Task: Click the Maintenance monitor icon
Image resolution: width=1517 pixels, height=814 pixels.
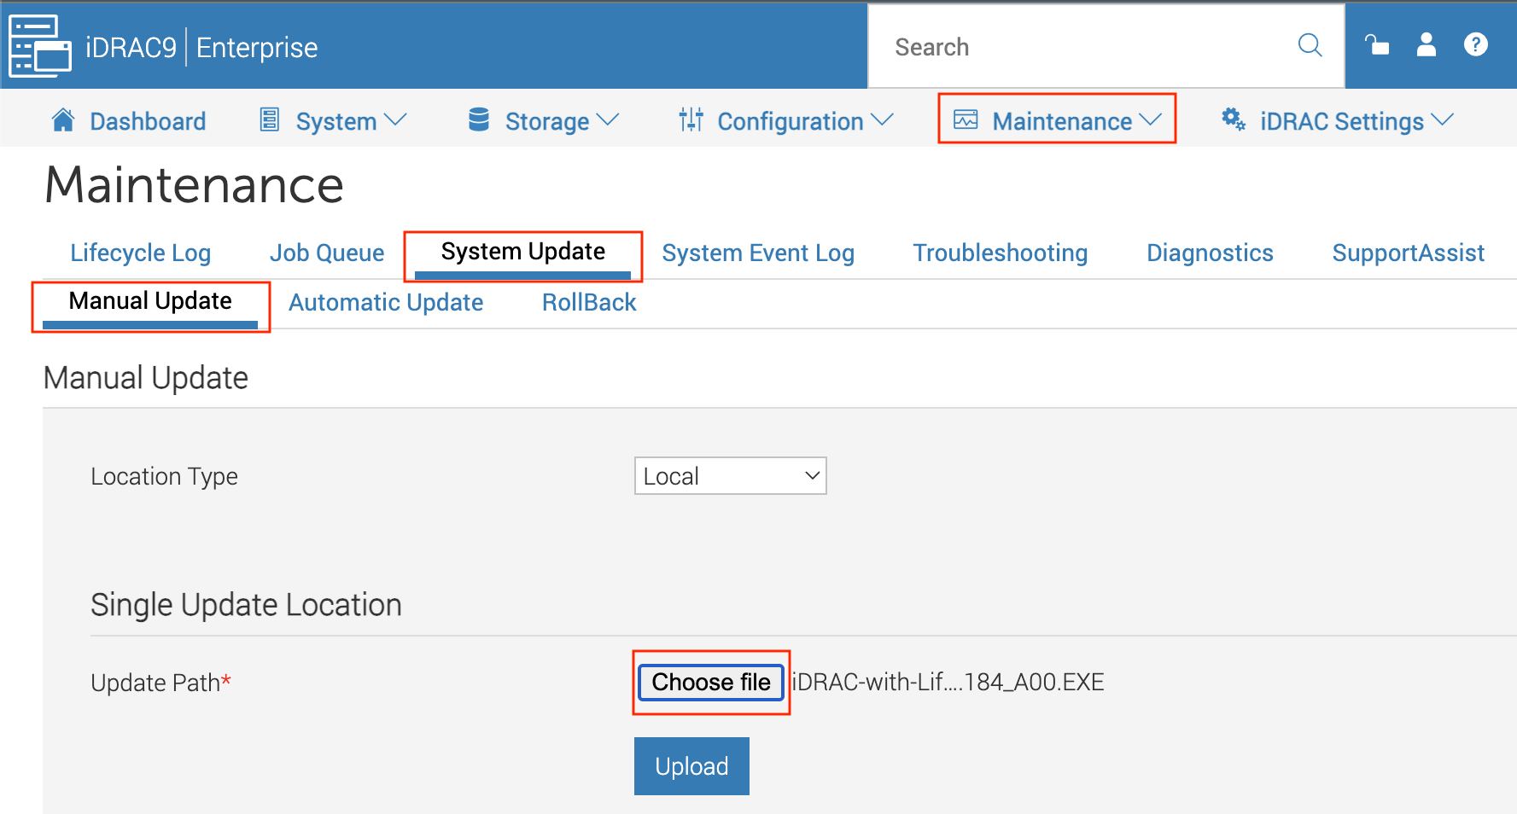Action: pyautogui.click(x=966, y=119)
